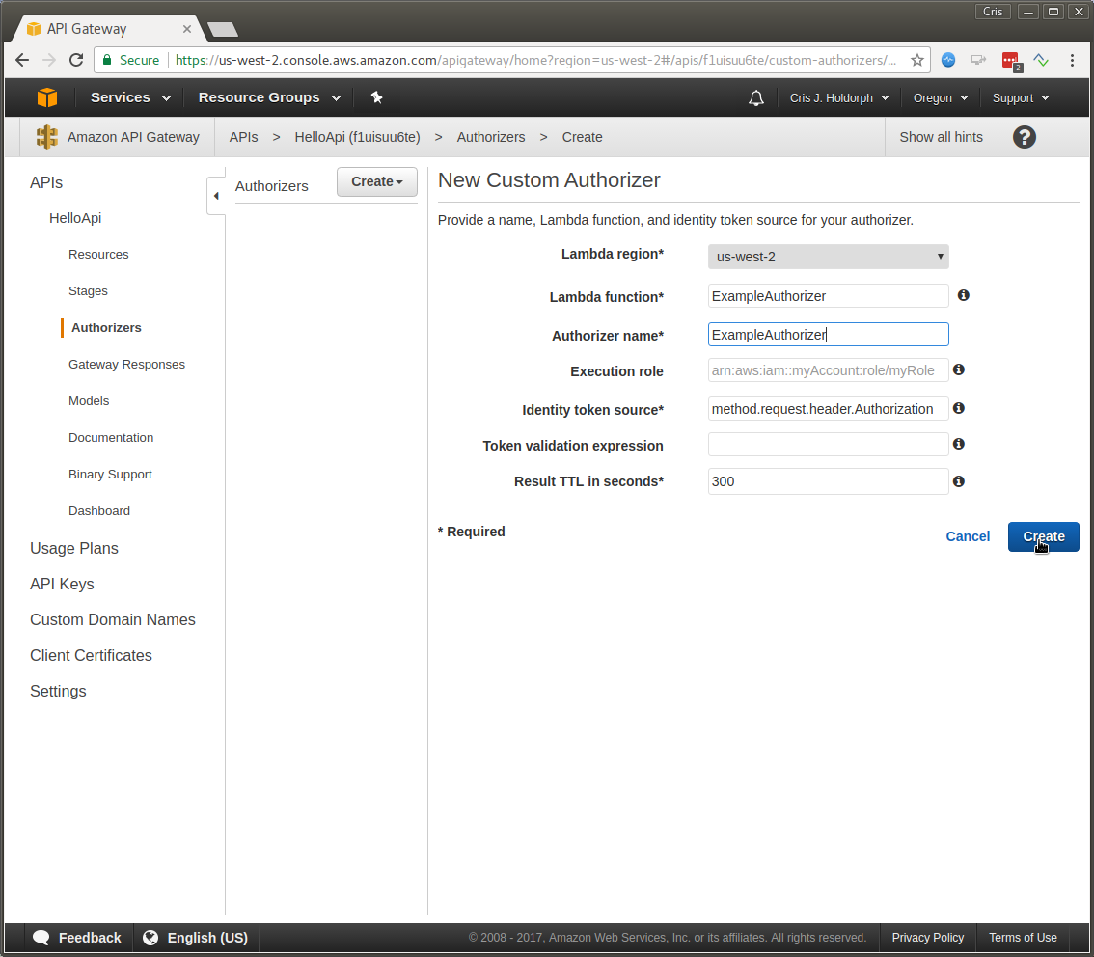Open the notifications bell
The height and width of the screenshot is (957, 1094).
click(x=756, y=98)
